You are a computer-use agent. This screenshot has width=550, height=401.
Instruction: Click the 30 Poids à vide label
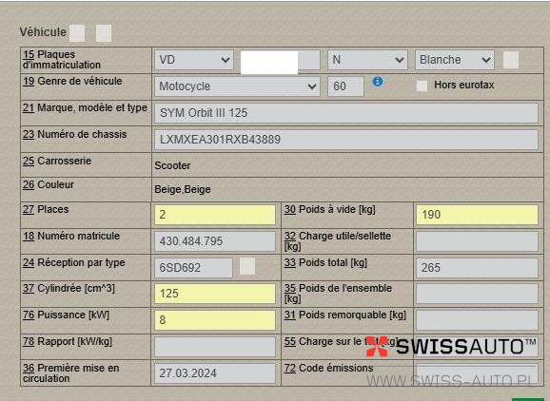coord(330,209)
